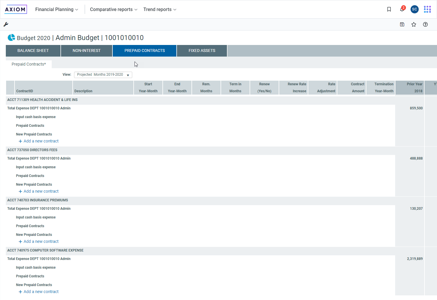The height and width of the screenshot is (300, 437).
Task: Click Prepaid Contracts row under ACCT 737050
Action: [30, 176]
